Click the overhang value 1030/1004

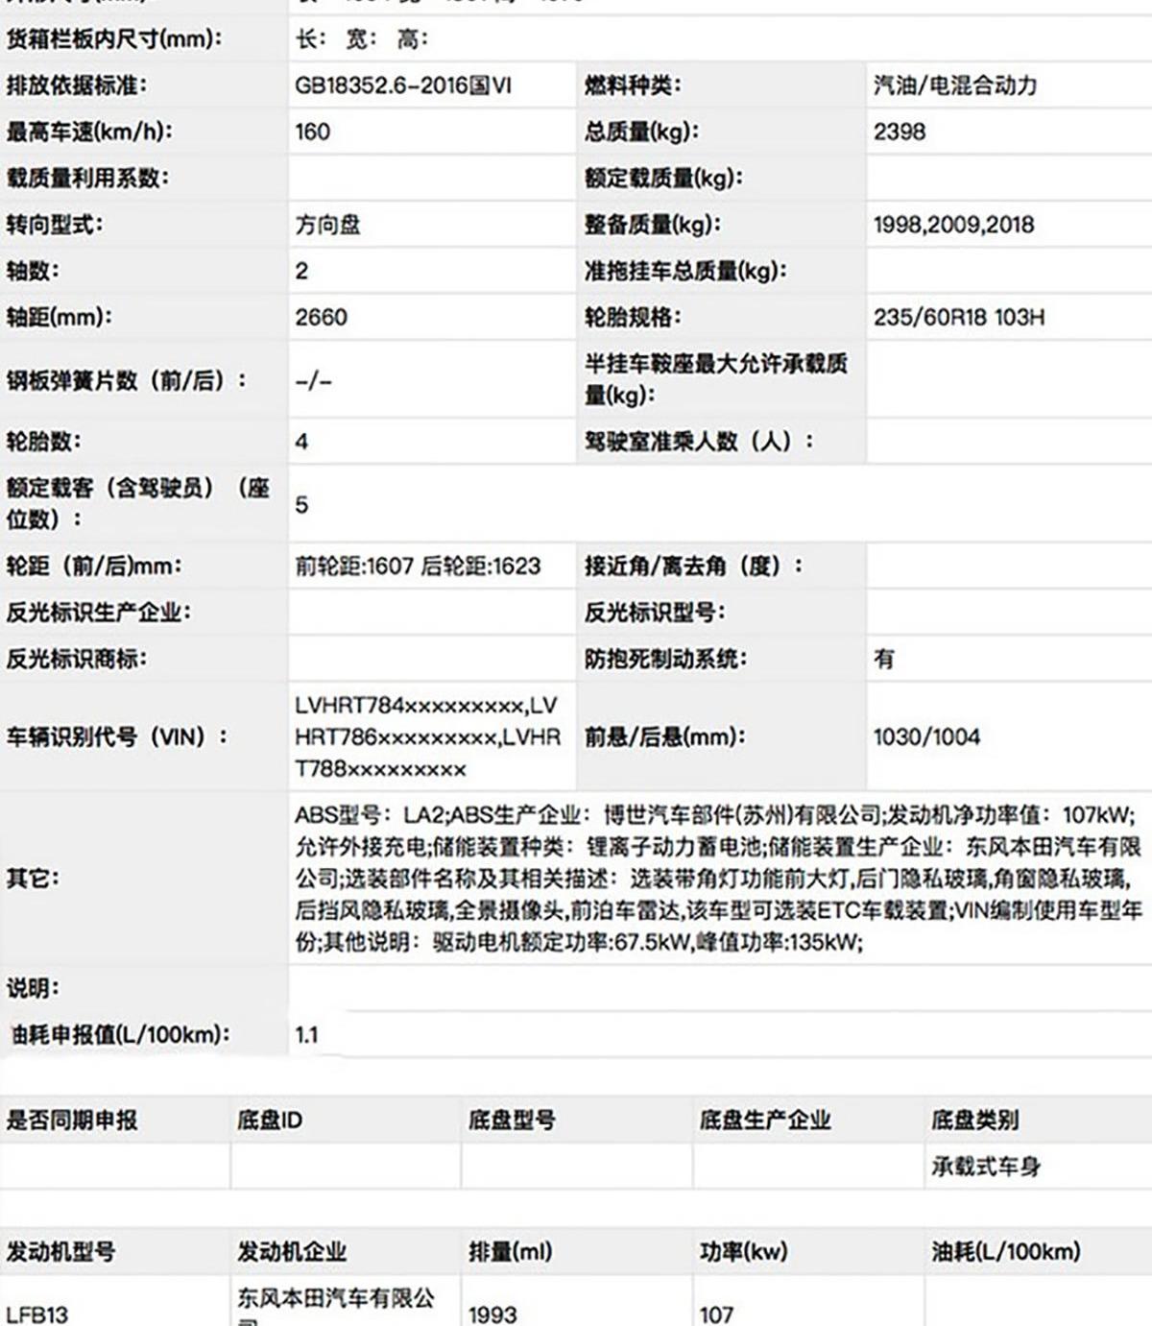pyautogui.click(x=926, y=737)
